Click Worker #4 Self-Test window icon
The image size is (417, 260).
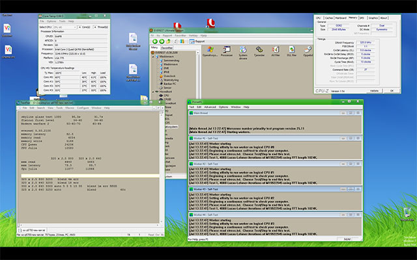tap(191, 215)
